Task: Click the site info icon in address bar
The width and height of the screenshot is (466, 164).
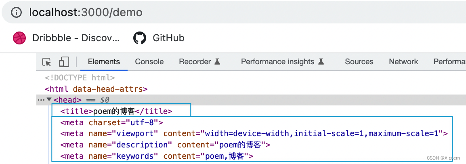Action: point(16,12)
